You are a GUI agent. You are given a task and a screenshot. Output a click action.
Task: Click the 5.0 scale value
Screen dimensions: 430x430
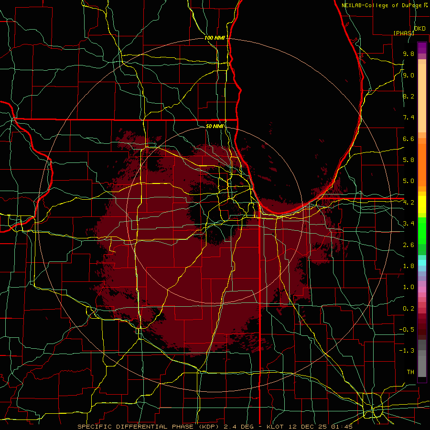pyautogui.click(x=408, y=181)
